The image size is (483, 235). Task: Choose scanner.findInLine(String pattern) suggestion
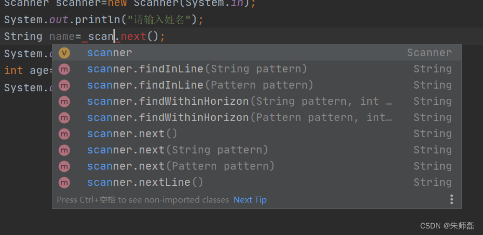tap(257, 69)
